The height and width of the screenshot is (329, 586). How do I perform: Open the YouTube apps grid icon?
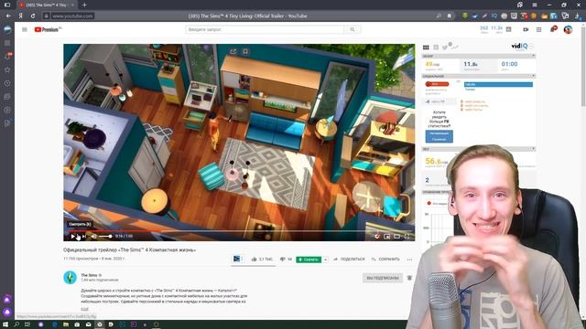pos(539,29)
